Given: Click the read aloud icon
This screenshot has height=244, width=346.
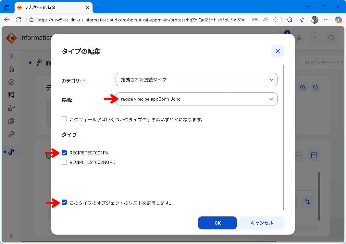Looking at the screenshot, I should coord(265,20).
